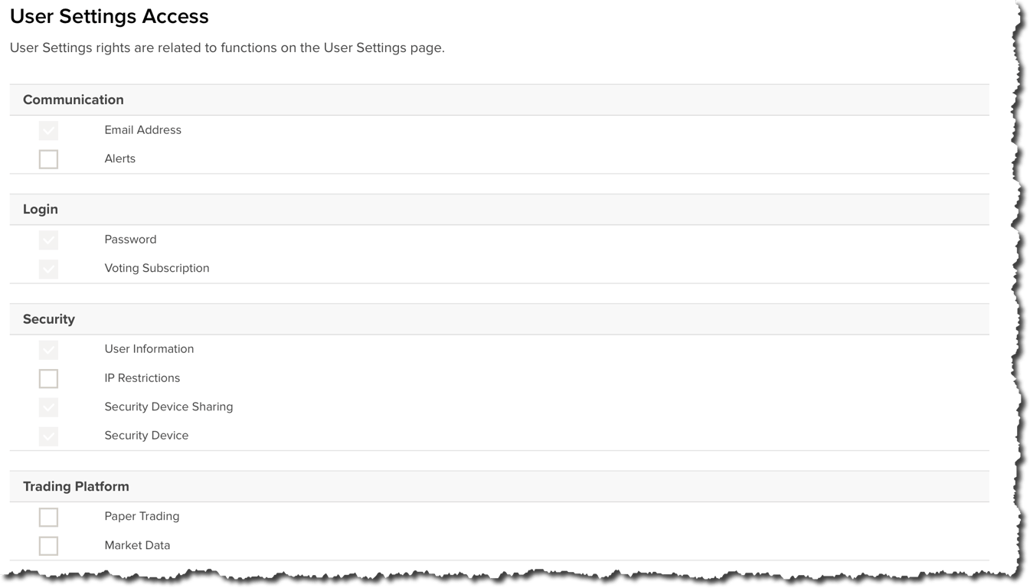This screenshot has height=588, width=1030.
Task: Click the Market Data label
Action: click(x=138, y=545)
